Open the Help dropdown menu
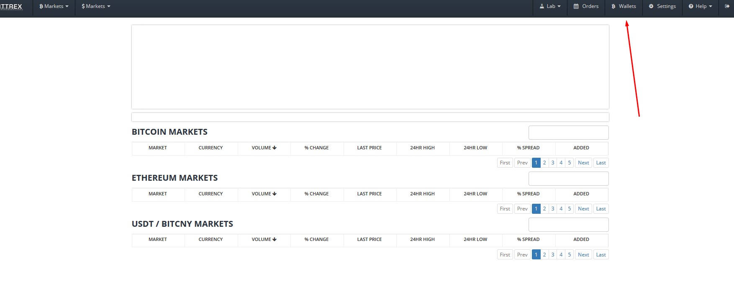734x287 pixels. 700,6
